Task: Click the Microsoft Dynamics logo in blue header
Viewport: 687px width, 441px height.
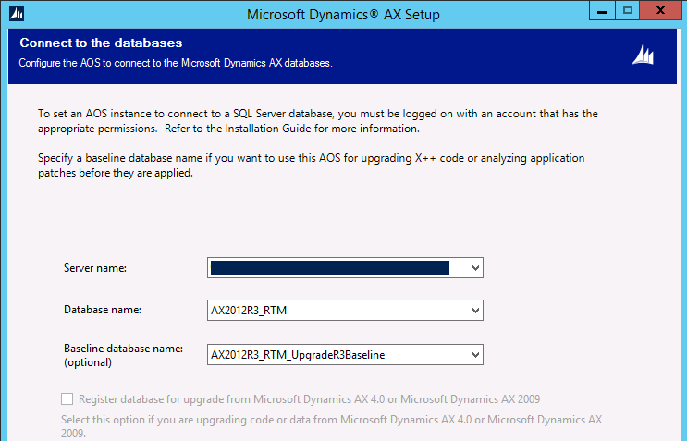Action: (x=643, y=55)
